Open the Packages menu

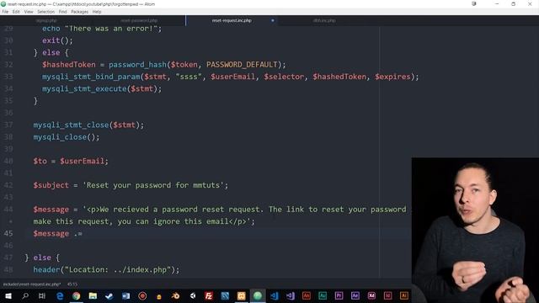tap(80, 12)
